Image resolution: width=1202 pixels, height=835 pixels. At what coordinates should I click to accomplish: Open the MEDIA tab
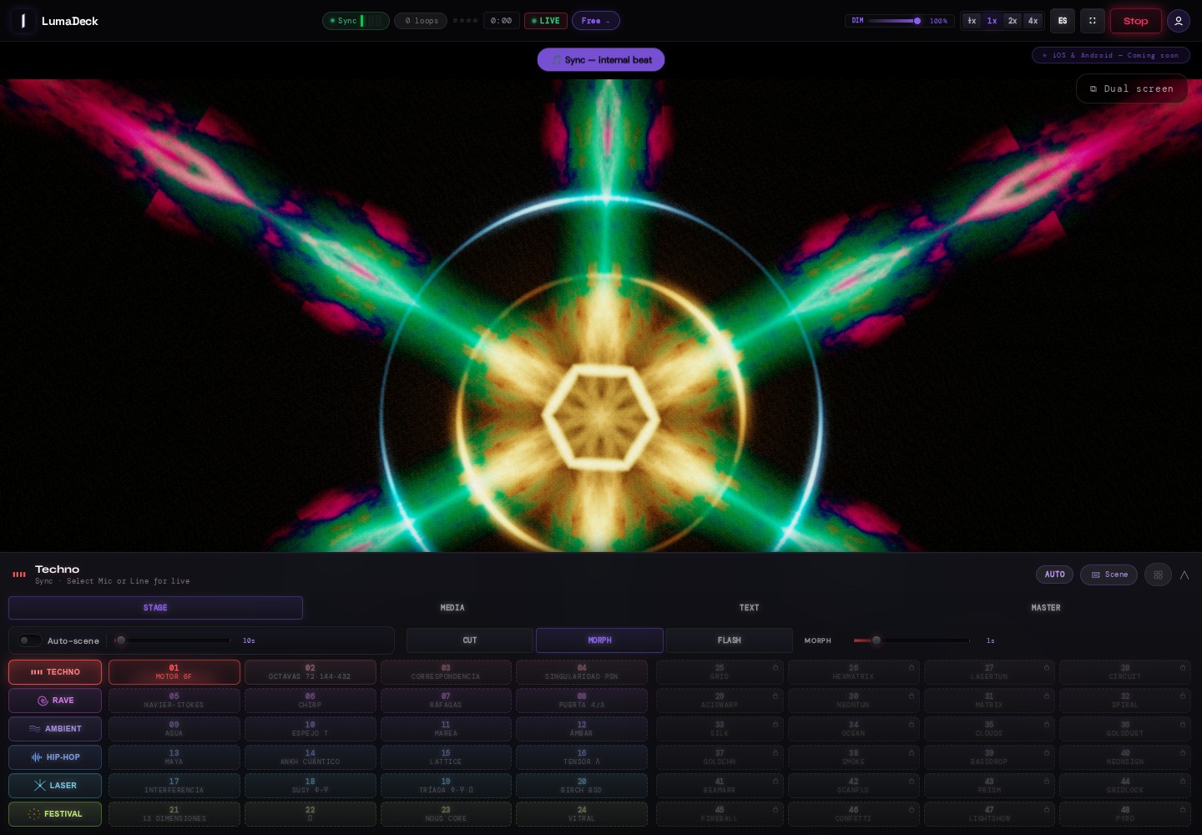point(452,608)
